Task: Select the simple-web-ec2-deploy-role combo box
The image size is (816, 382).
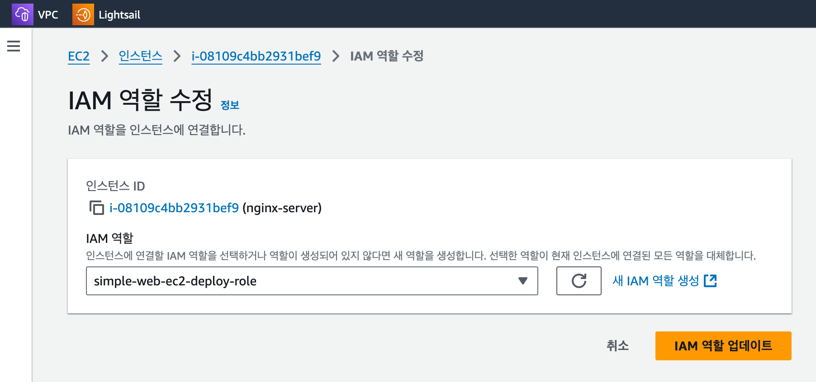Action: pos(303,281)
